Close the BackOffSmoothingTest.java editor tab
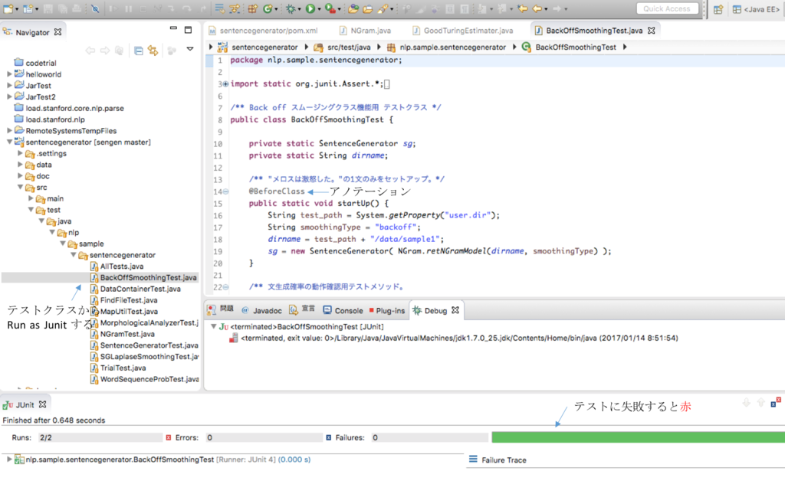The image size is (785, 484). (652, 31)
